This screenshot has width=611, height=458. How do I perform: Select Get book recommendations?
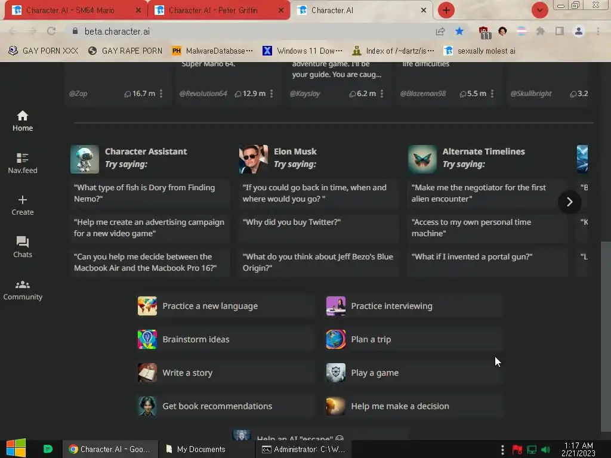225,406
